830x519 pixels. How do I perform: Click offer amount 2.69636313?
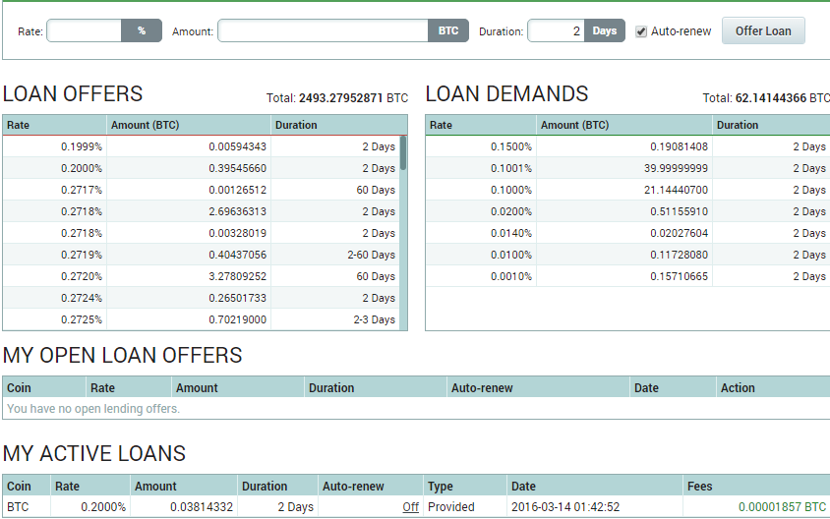click(x=237, y=211)
